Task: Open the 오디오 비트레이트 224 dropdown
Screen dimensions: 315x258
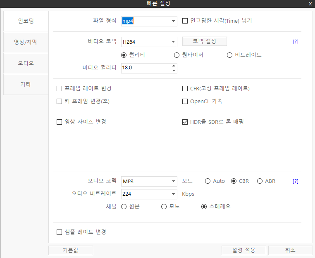Action: pos(149,194)
